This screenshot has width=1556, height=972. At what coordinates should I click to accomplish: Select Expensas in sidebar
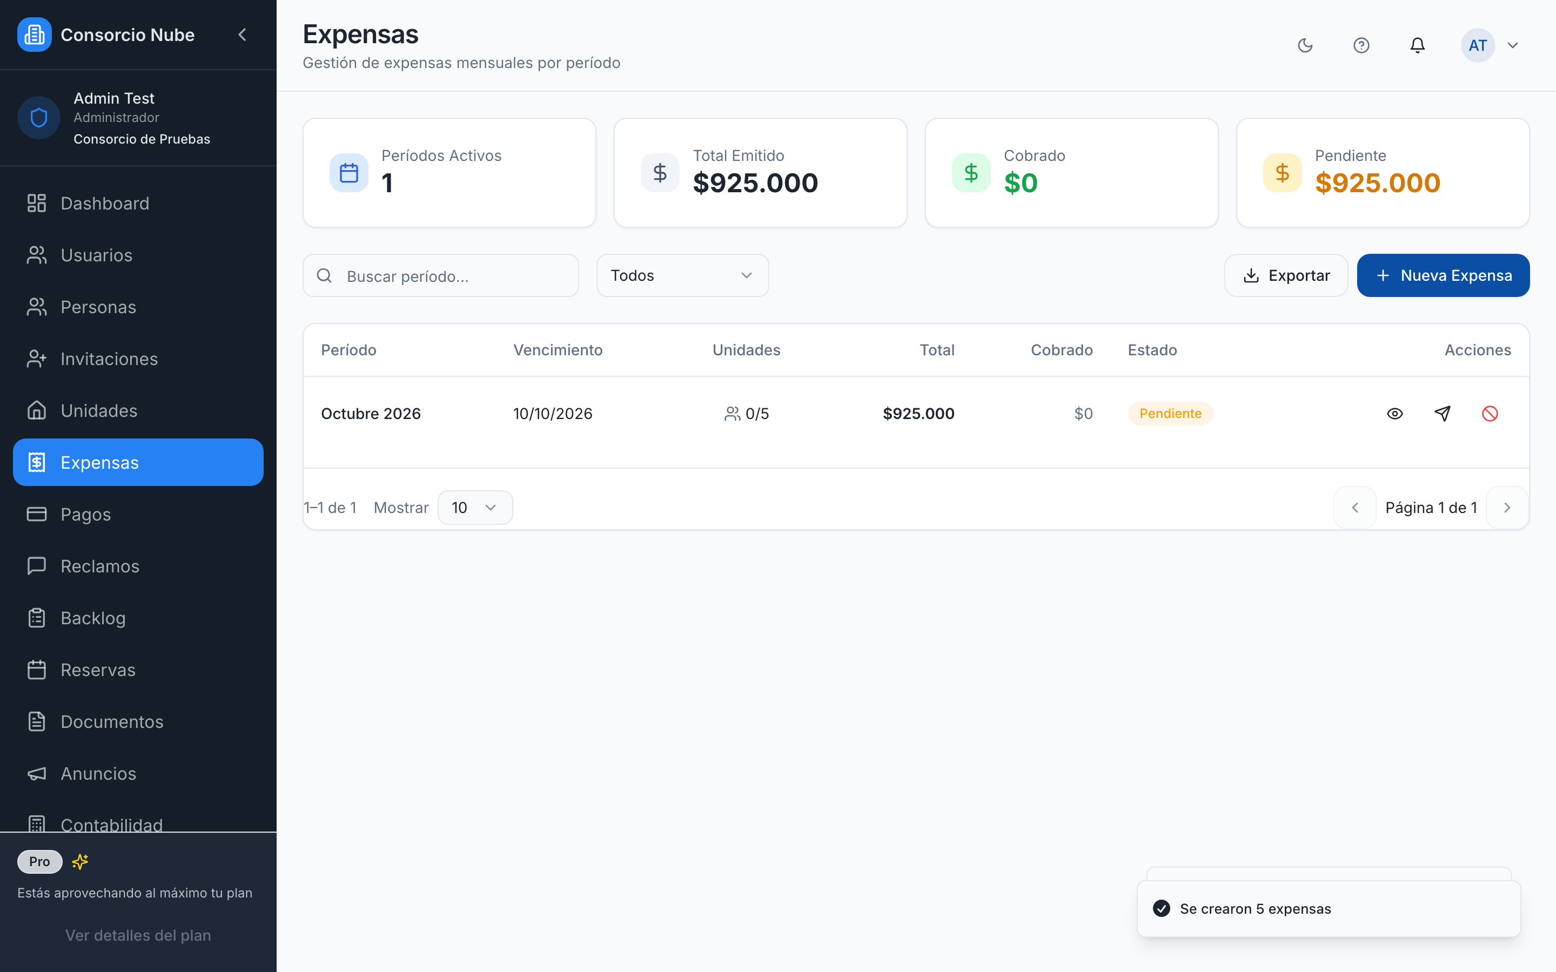click(138, 462)
